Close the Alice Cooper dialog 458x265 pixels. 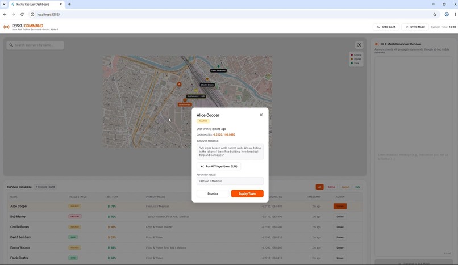[x=261, y=115]
